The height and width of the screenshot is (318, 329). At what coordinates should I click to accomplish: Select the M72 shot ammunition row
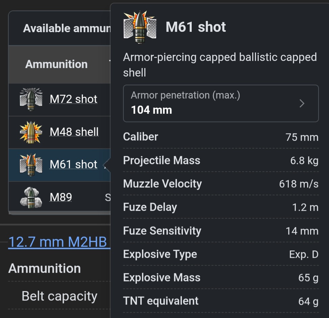click(x=61, y=99)
